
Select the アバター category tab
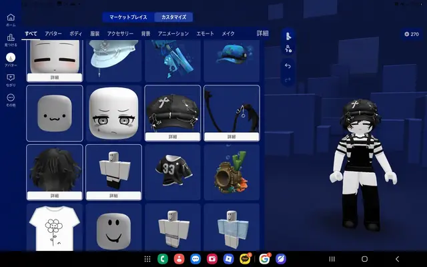click(53, 33)
